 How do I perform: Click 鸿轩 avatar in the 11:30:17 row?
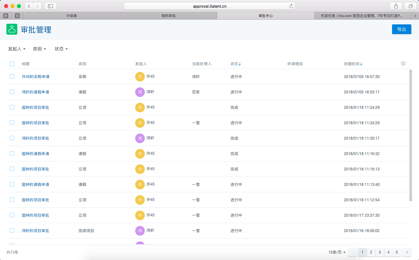(x=140, y=138)
